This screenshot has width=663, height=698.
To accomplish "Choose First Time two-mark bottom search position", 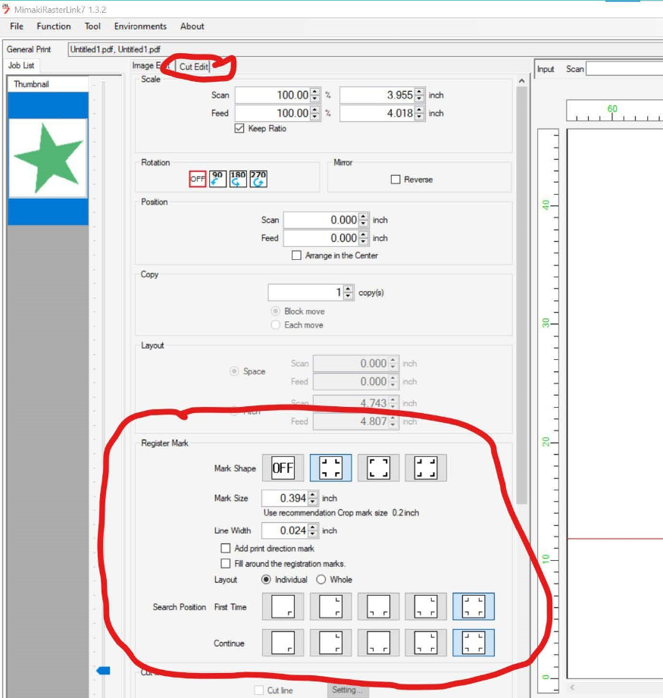I will coord(378,606).
